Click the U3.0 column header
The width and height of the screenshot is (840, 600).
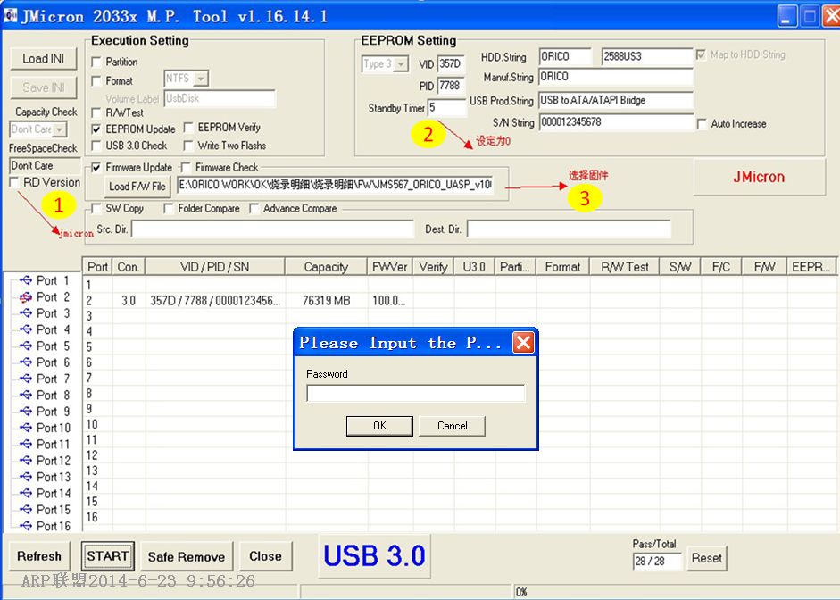[x=474, y=267]
